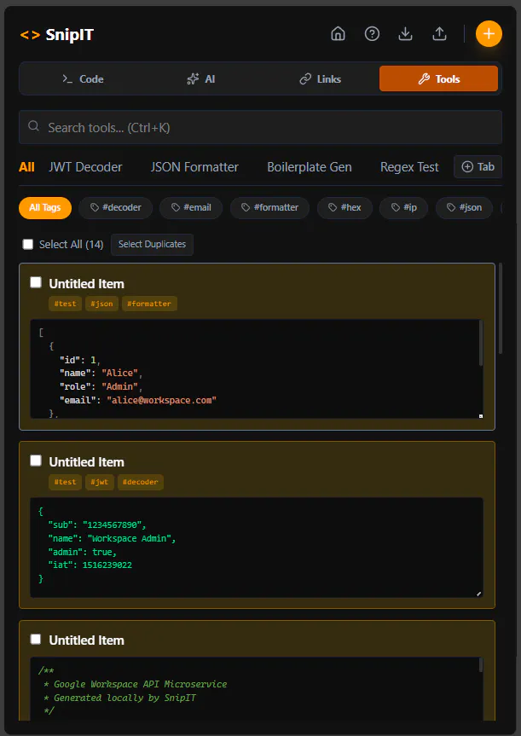This screenshot has width=521, height=736.
Task: Open the Home icon in header
Action: coord(338,34)
